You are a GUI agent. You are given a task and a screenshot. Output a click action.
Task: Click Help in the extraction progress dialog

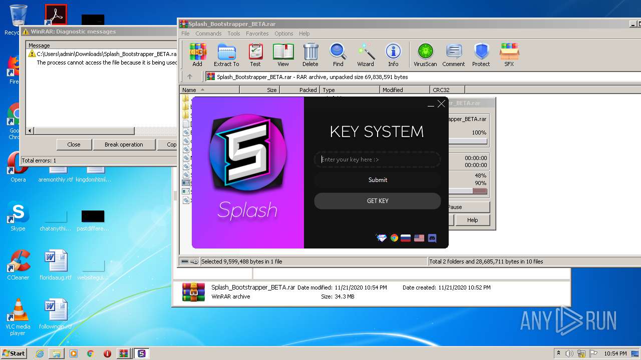click(x=472, y=220)
